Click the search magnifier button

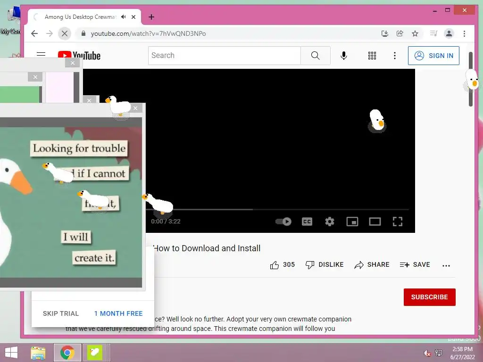coord(316,56)
